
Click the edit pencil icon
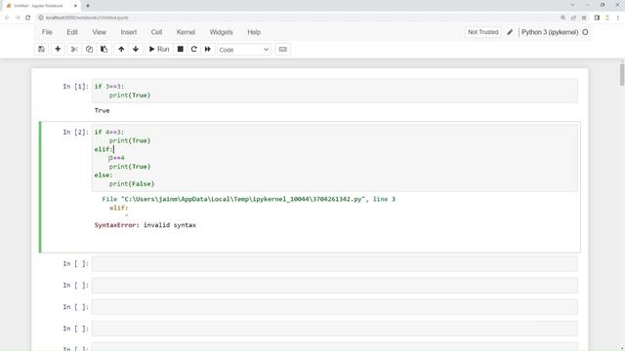[510, 32]
